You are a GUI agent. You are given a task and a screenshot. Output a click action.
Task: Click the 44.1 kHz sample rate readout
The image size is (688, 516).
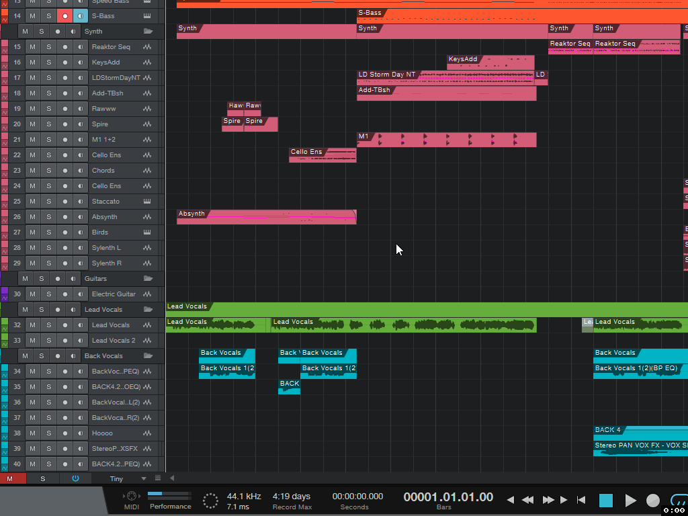point(244,497)
